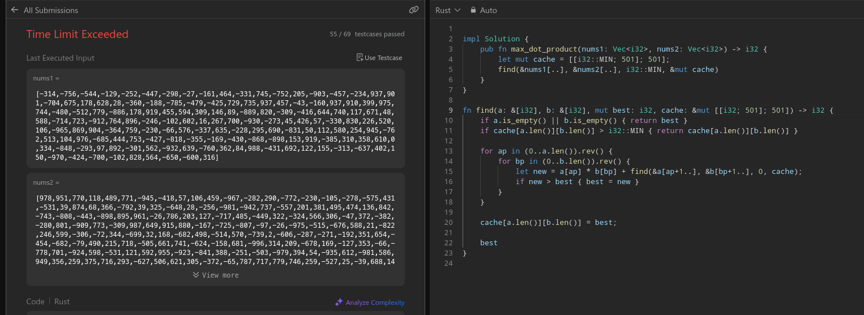Image resolution: width=864 pixels, height=315 pixels.
Task: Click inside nums1 value box
Action: click(216, 126)
